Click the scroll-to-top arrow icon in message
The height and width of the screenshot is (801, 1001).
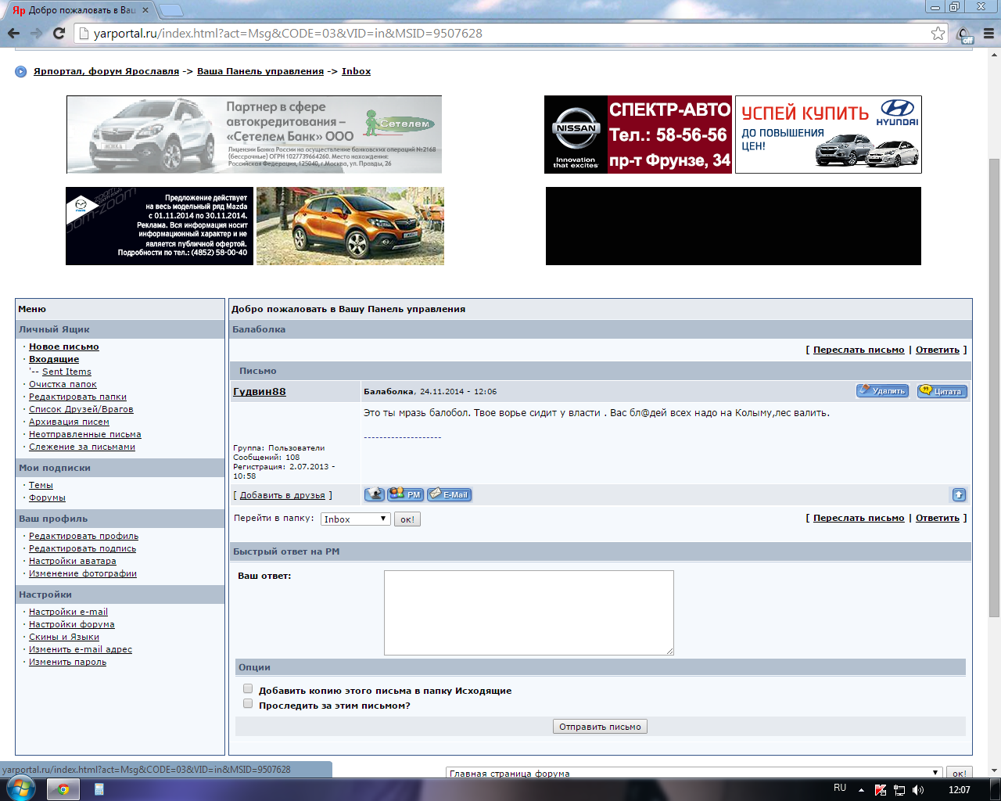(x=959, y=494)
